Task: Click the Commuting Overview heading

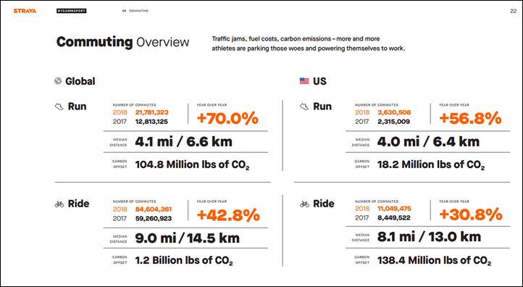Action: tap(122, 42)
